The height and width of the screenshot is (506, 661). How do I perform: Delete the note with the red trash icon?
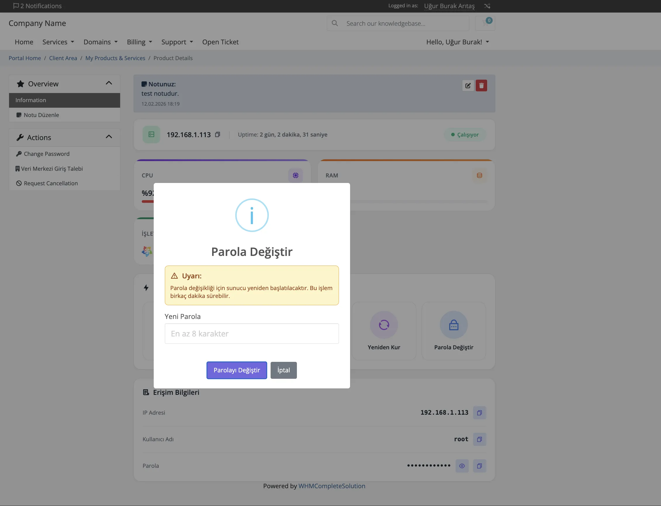(x=482, y=86)
